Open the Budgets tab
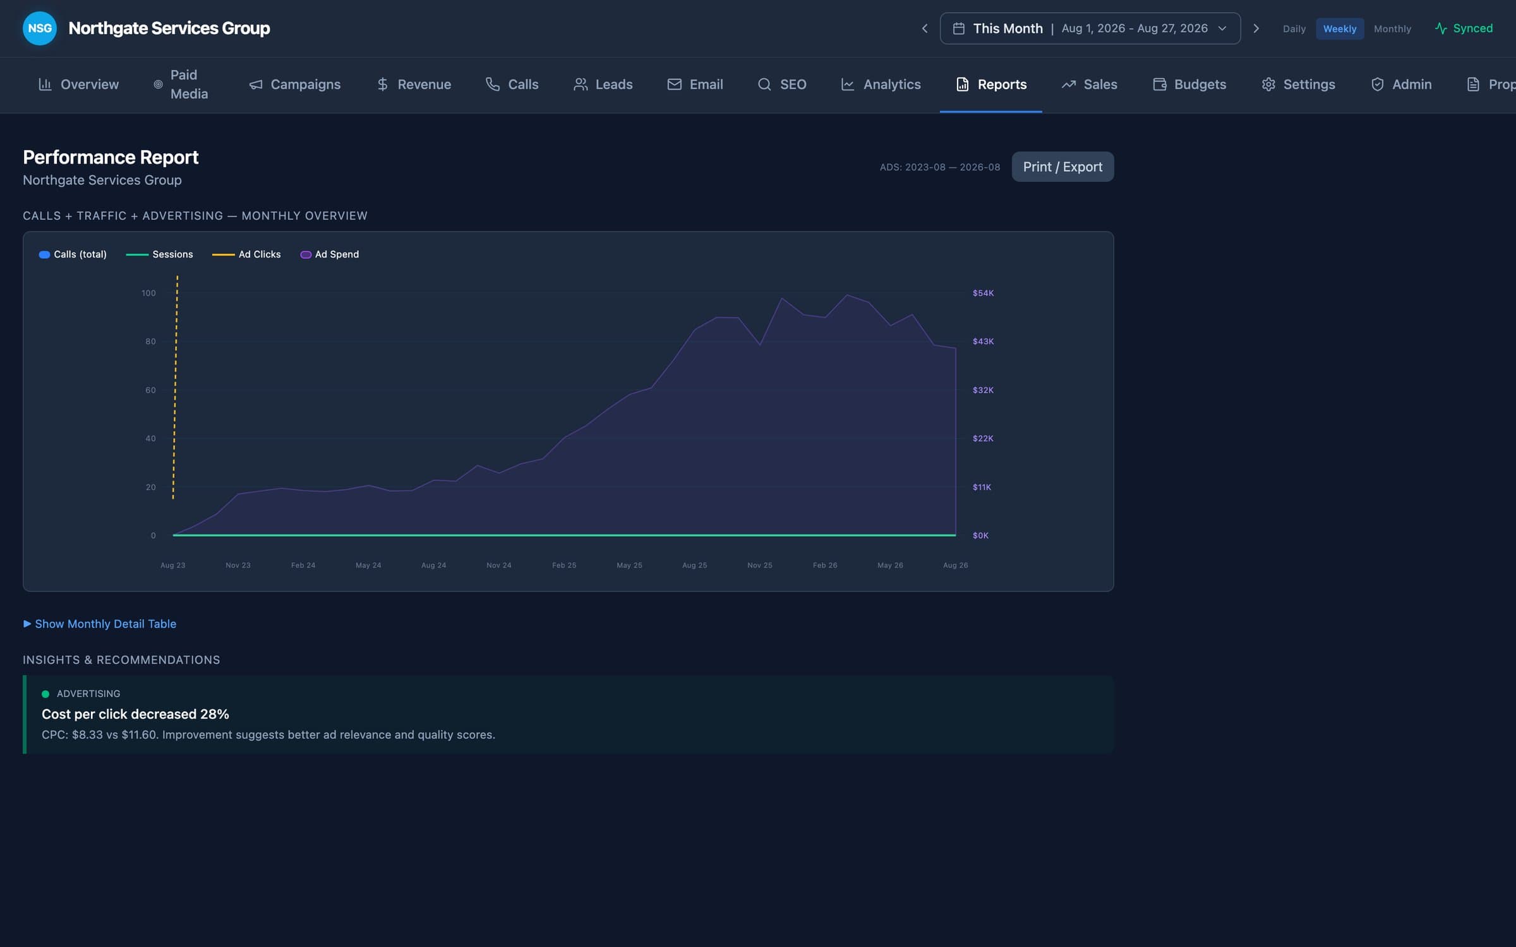This screenshot has width=1516, height=947. point(1189,84)
